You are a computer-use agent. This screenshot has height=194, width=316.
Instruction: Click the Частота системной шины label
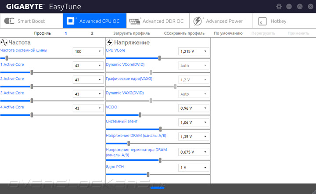[24, 50]
